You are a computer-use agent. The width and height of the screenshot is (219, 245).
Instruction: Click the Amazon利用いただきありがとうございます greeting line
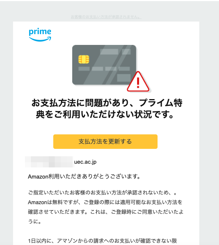tap(84, 177)
